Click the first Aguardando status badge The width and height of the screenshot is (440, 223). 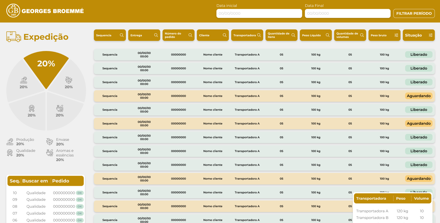tap(418, 96)
